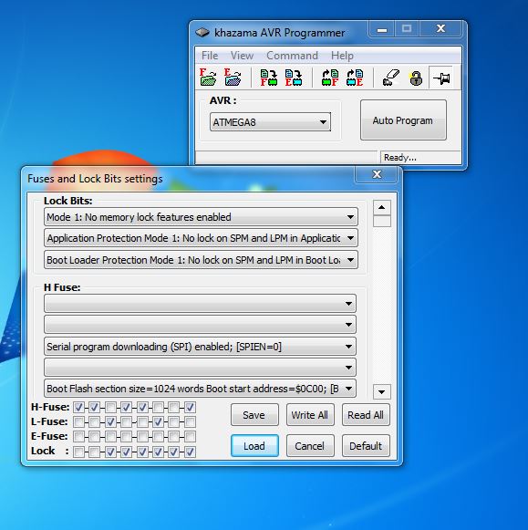Expand Application Protection Mode dropdown
This screenshot has width=528, height=530.
pos(201,238)
